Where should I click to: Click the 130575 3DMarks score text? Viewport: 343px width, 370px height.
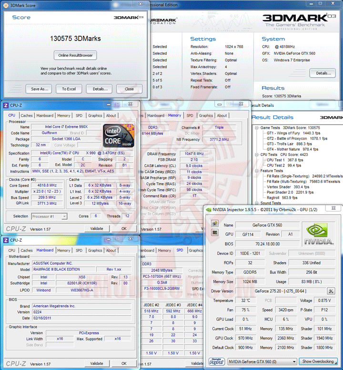pyautogui.click(x=75, y=39)
